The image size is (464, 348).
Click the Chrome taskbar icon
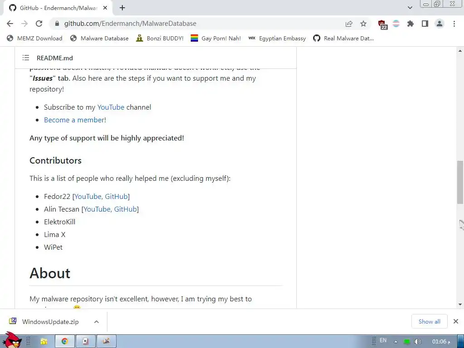64,342
